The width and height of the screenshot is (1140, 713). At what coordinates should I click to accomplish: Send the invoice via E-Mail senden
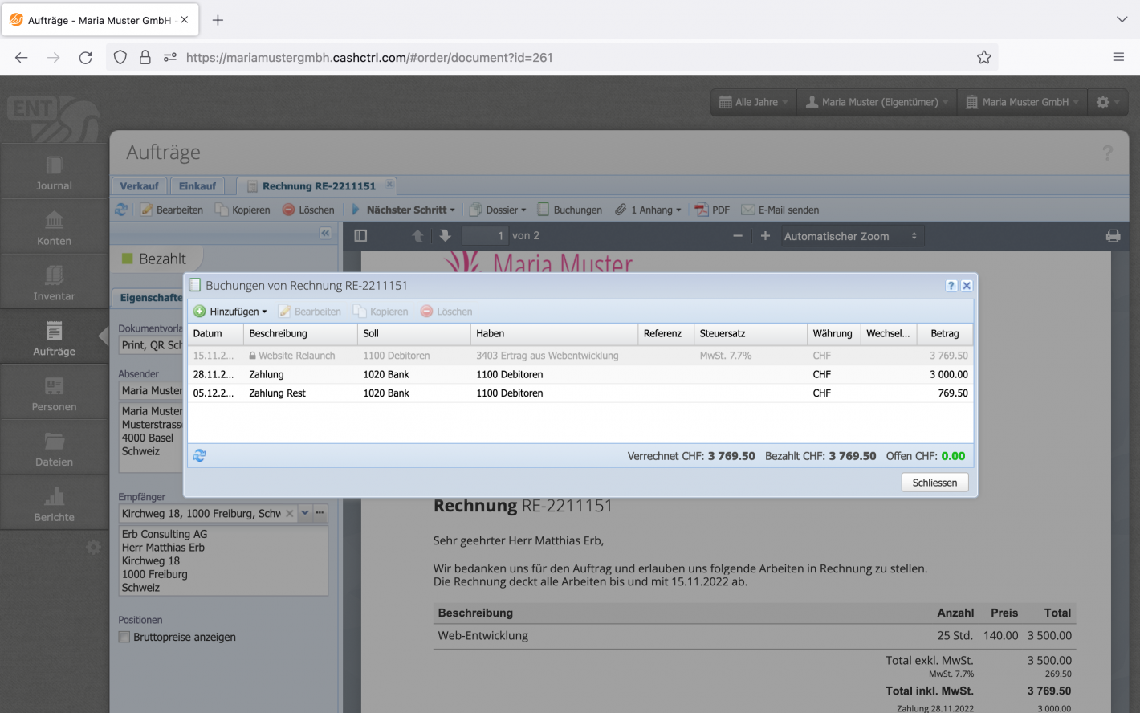point(780,210)
